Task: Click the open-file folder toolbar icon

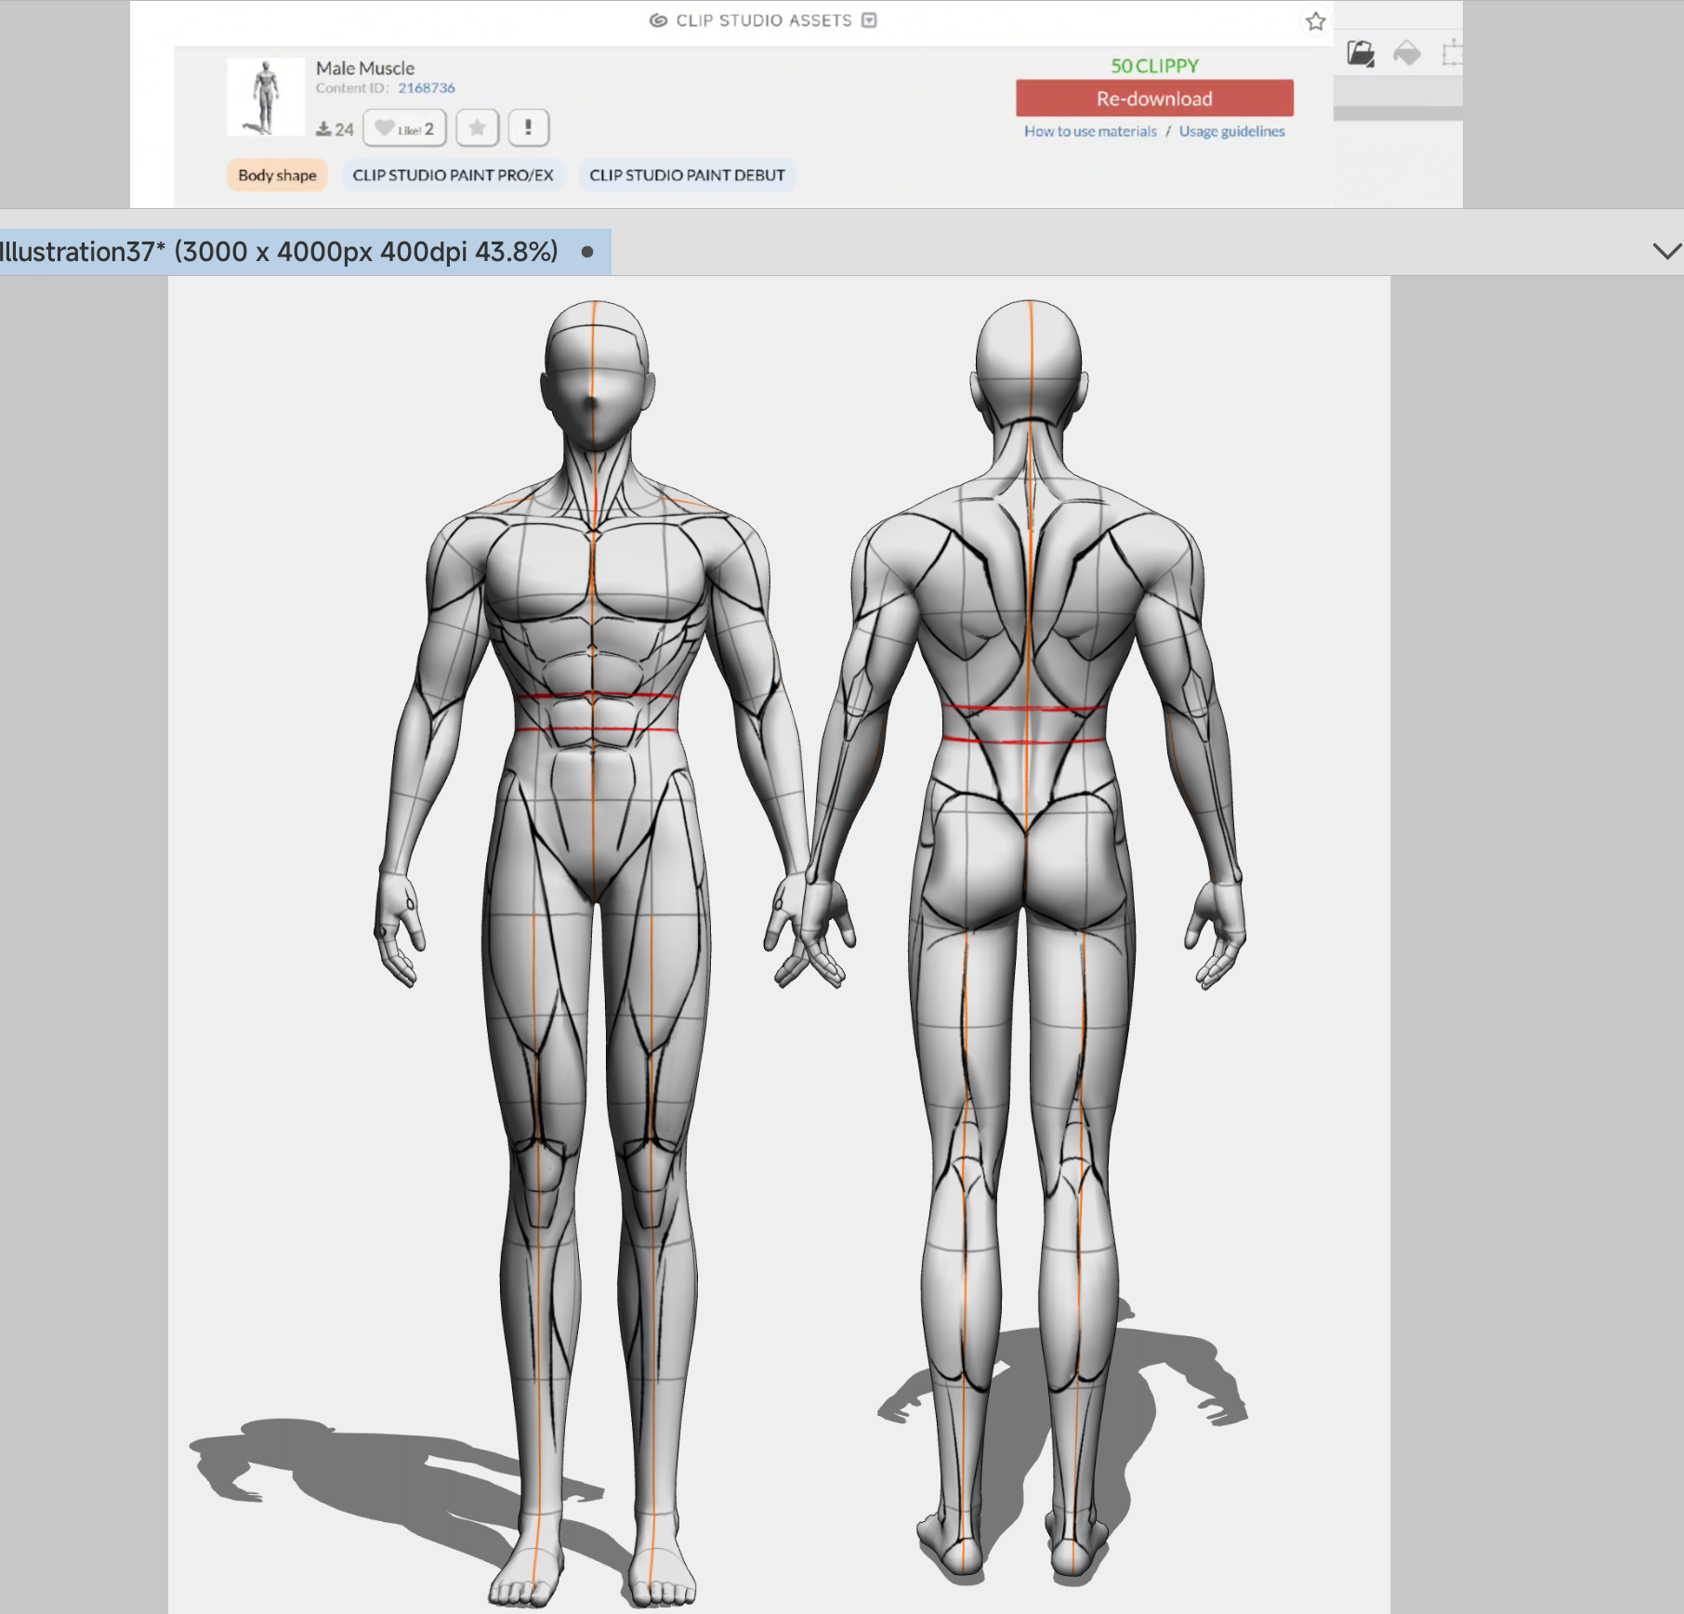Action: tap(1361, 53)
